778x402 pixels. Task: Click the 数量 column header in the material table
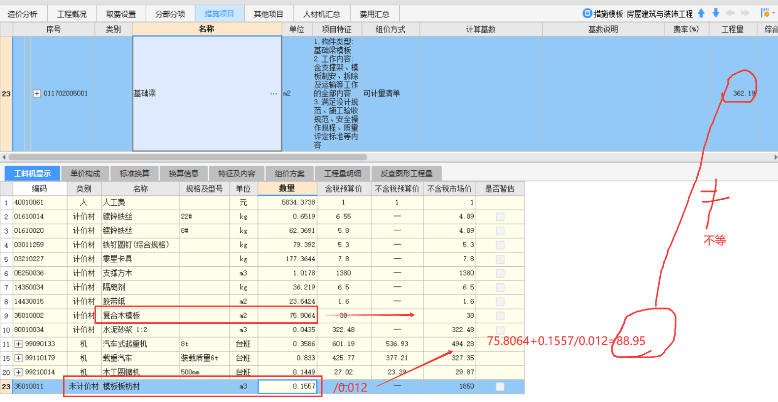pos(287,188)
